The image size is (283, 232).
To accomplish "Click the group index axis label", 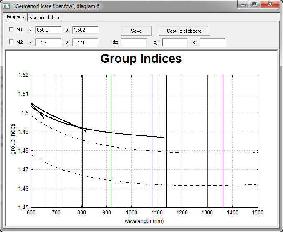I will click(x=13, y=139).
